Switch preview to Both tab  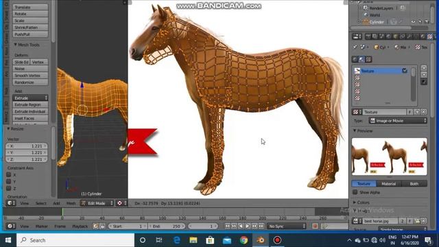(414, 184)
